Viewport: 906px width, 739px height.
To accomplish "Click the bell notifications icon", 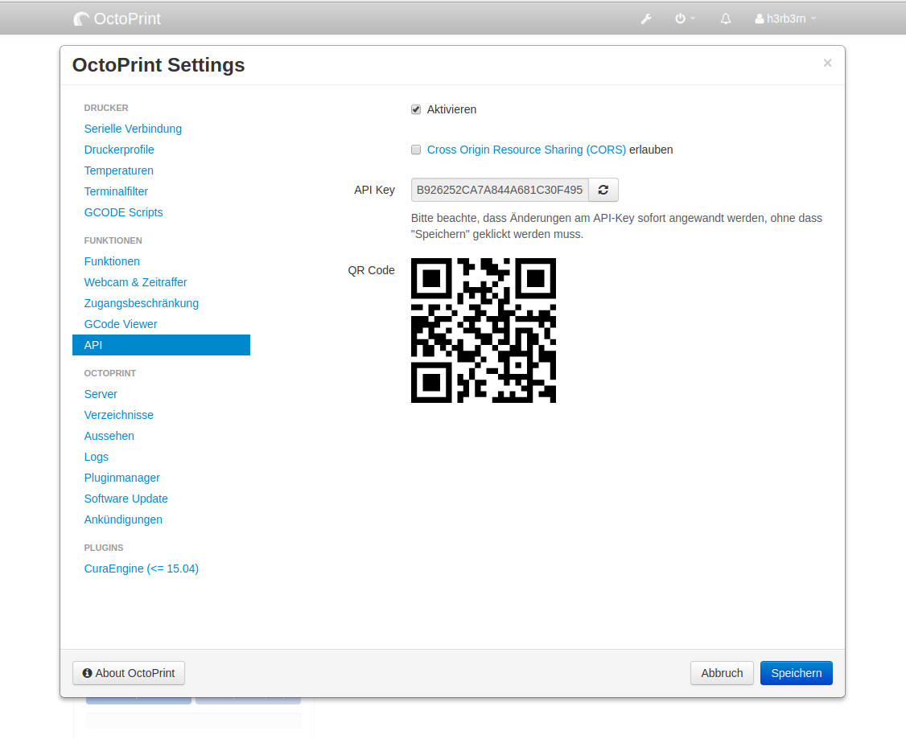I will pos(726,18).
